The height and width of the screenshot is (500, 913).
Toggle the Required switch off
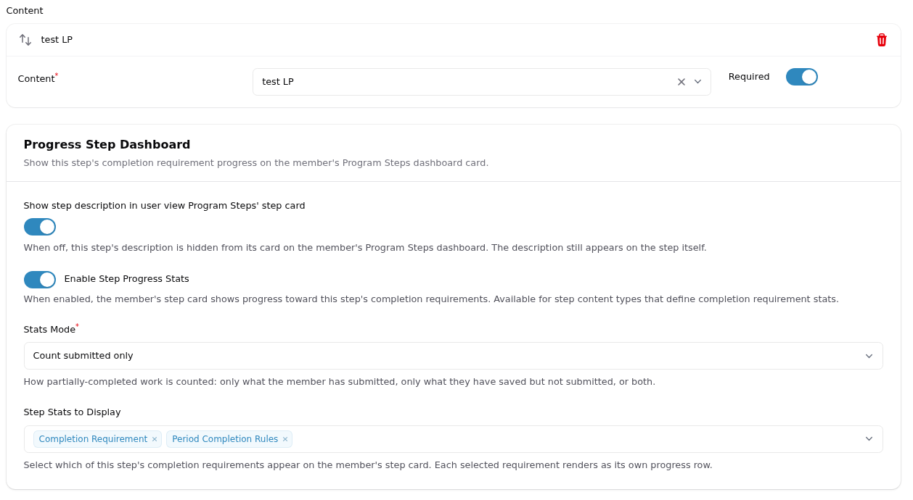tap(802, 77)
